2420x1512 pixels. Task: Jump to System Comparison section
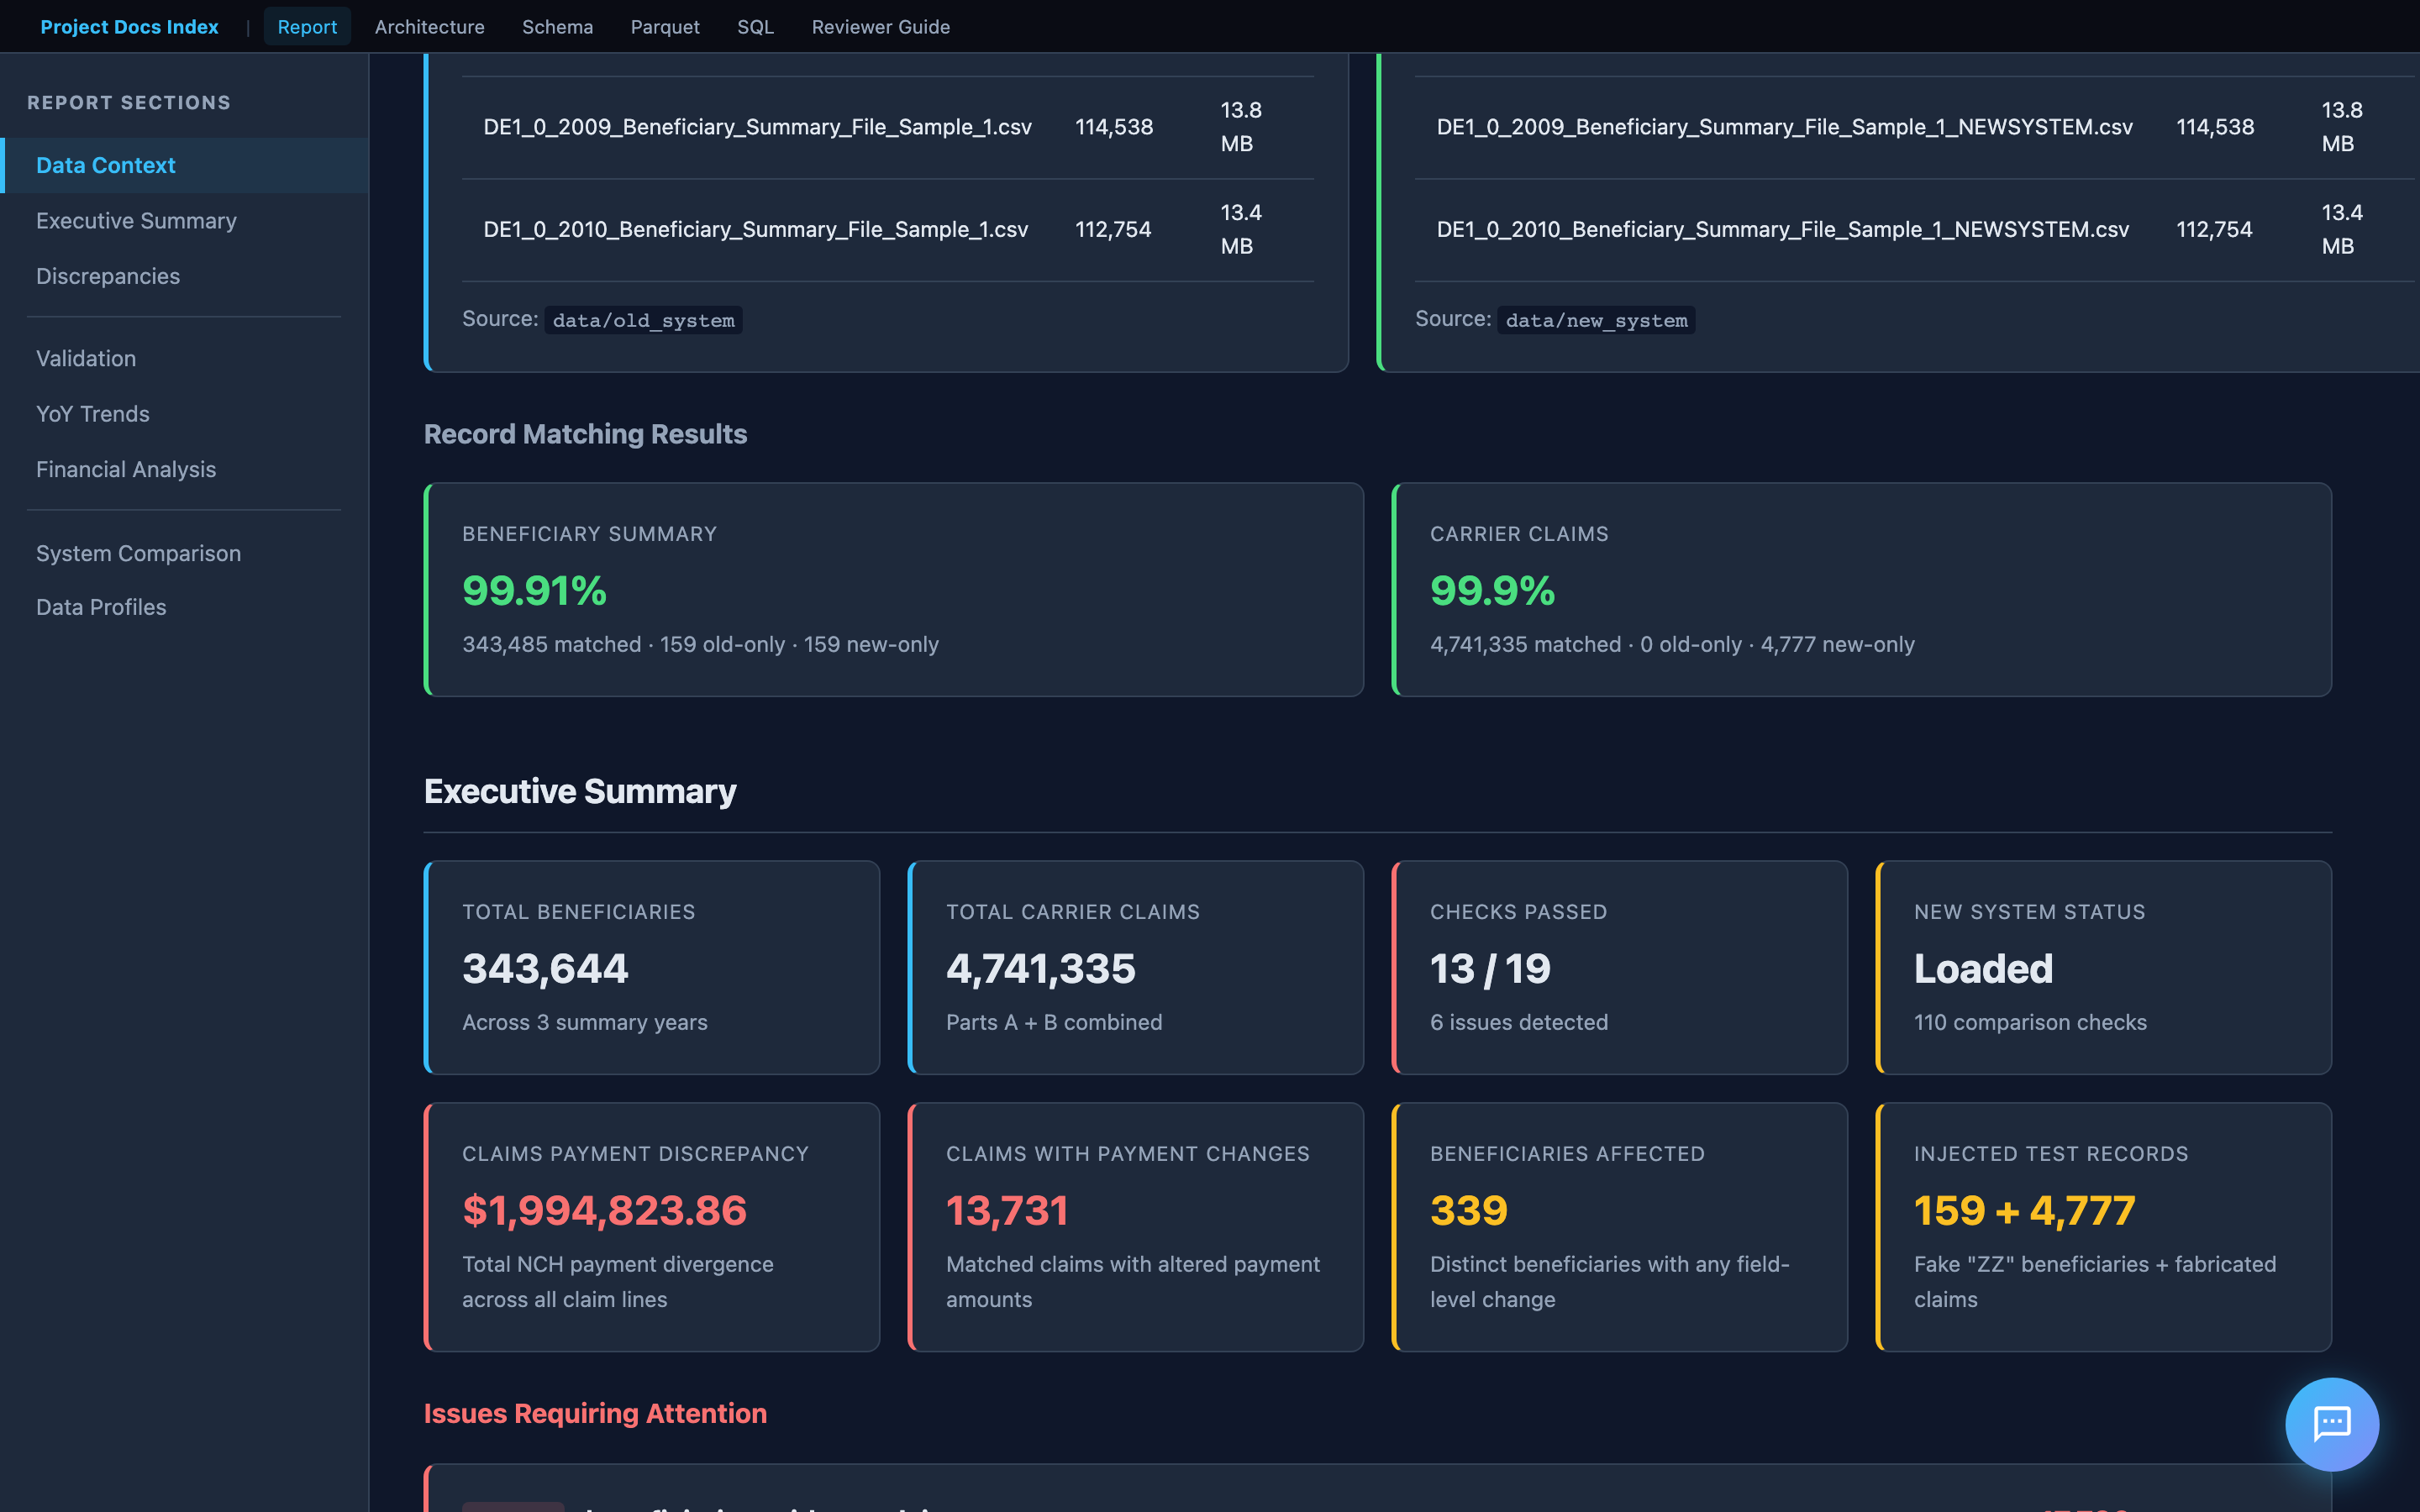pos(138,553)
